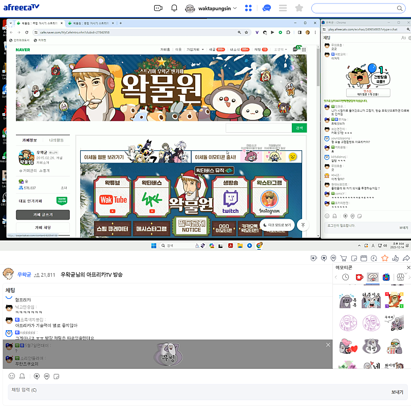
Task: Open streamer 우왁굳 name link
Action: pos(24,275)
